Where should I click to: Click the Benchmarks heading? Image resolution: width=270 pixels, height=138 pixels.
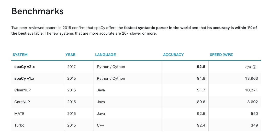coord(38,11)
